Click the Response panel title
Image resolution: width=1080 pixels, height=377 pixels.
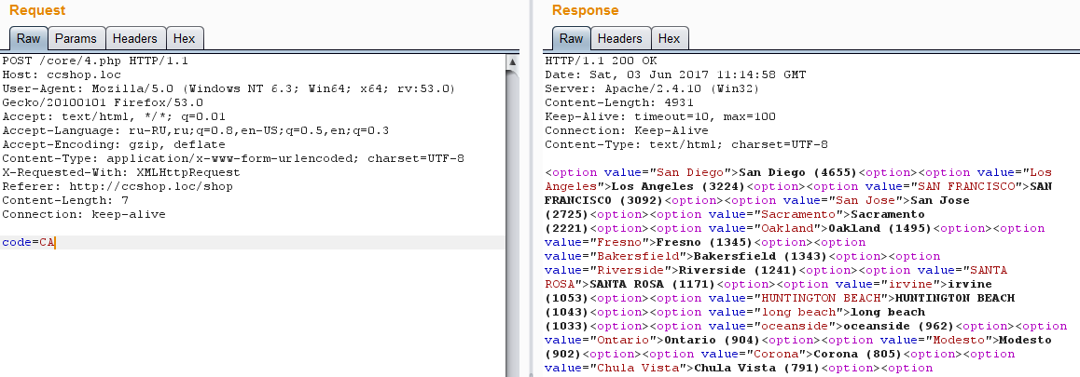coord(586,10)
